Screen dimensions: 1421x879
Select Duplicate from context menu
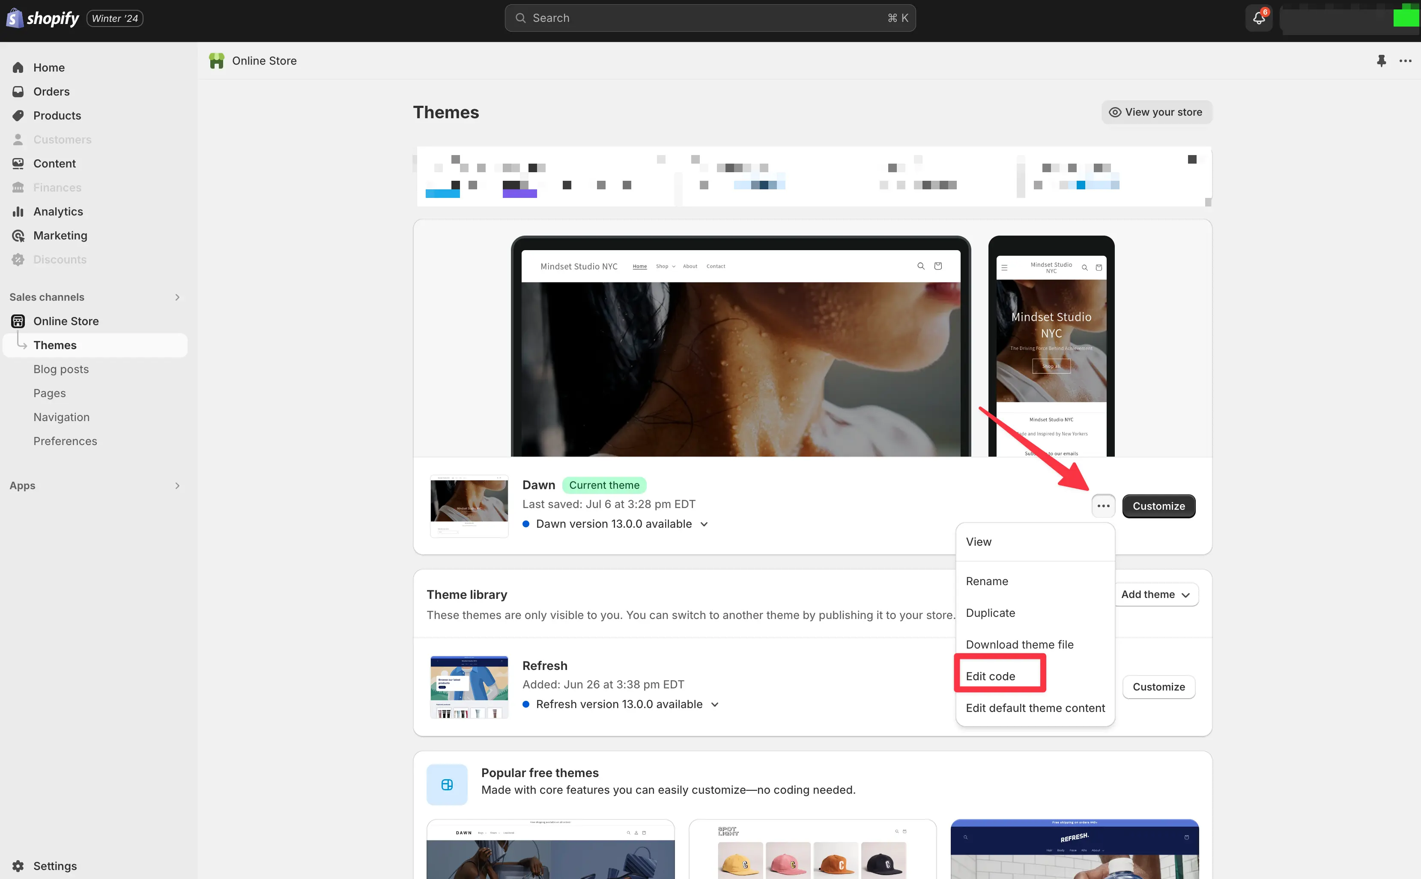[990, 612]
